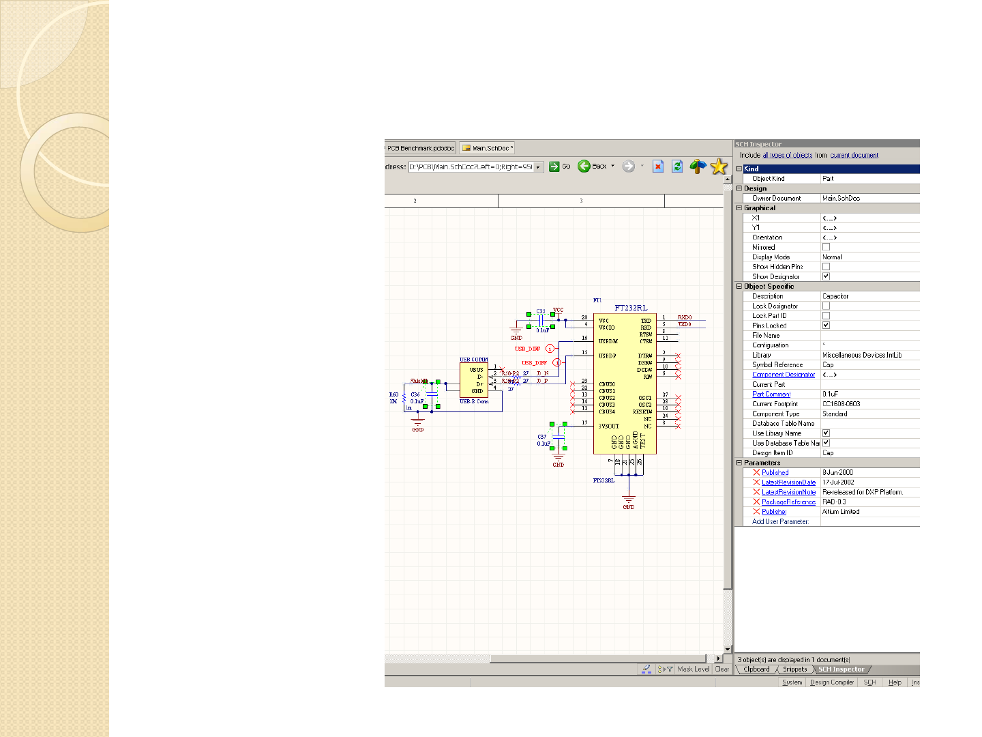Open the Clipboard panel tab
Viewport: 982px width, 737px height.
pos(756,669)
